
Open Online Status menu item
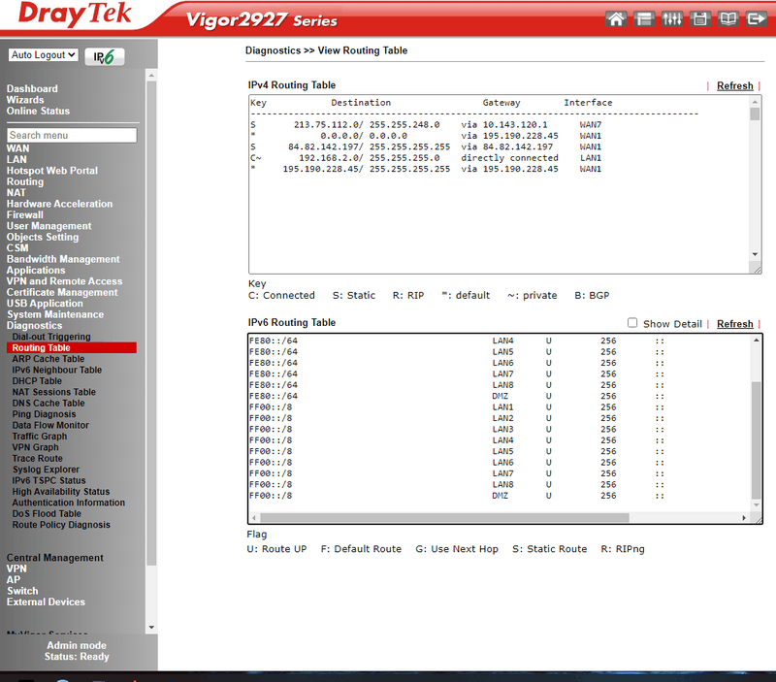tap(38, 111)
